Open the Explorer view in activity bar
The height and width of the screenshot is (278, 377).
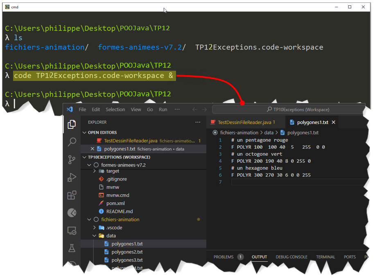[x=72, y=124]
